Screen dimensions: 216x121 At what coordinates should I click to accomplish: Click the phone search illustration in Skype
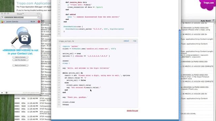pyautogui.click(x=21, y=37)
